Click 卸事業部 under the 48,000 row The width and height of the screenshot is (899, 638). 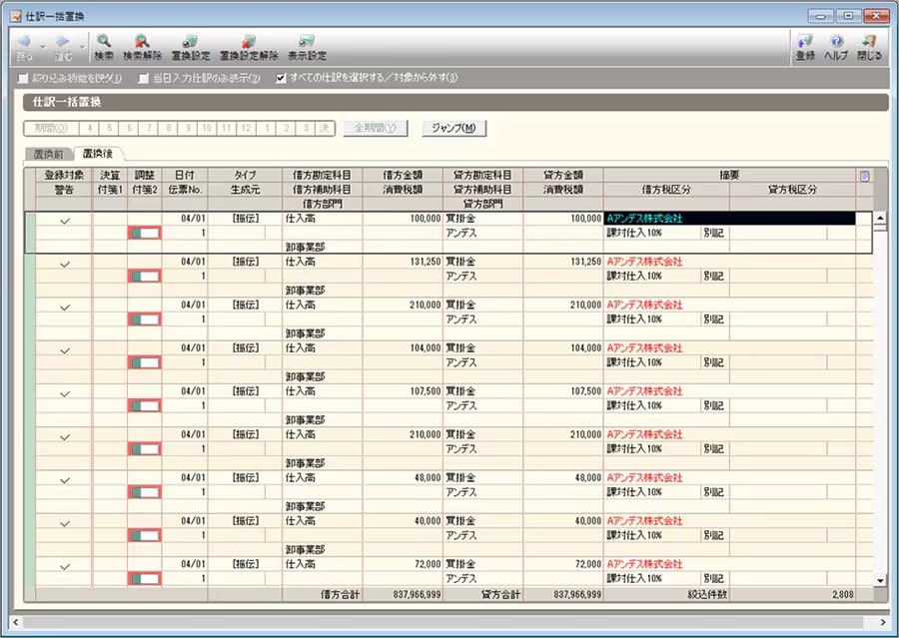pos(305,506)
